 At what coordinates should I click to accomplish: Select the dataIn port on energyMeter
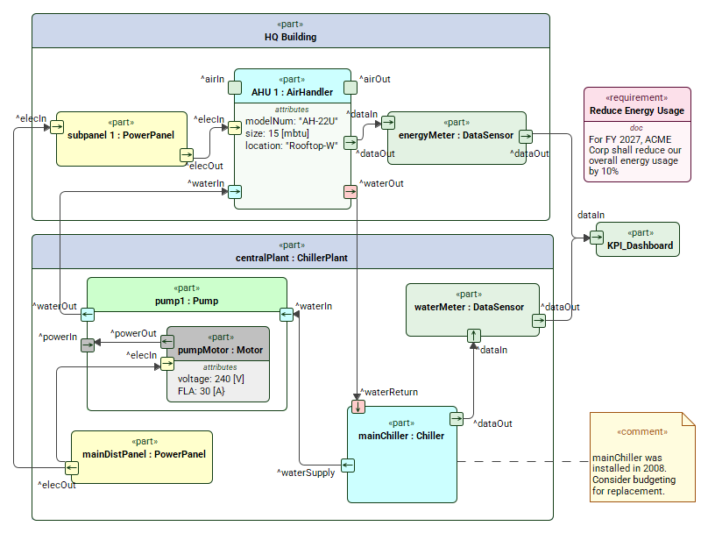point(388,123)
